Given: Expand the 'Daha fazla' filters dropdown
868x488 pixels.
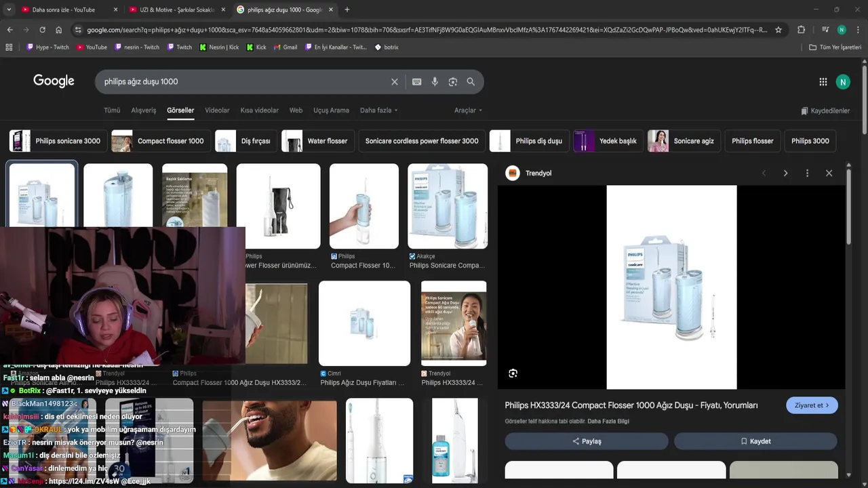Looking at the screenshot, I should point(378,110).
